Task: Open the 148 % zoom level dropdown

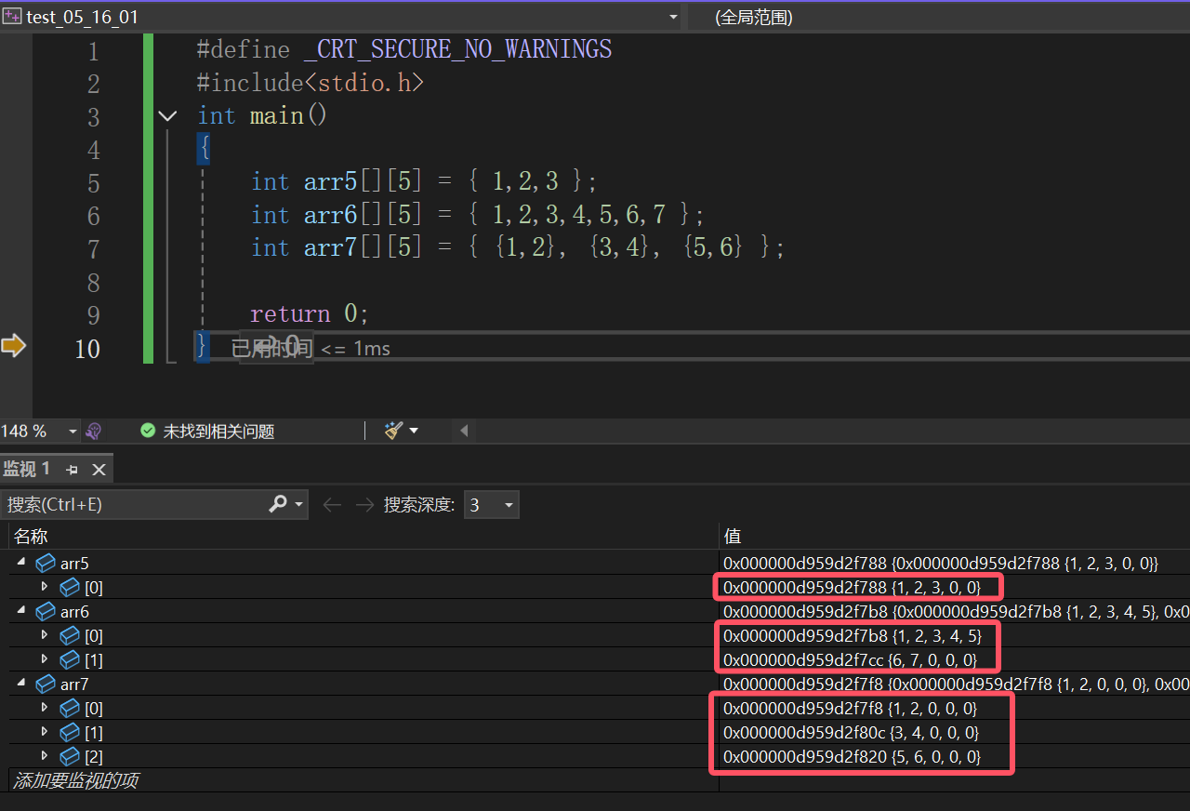Action: pyautogui.click(x=73, y=431)
